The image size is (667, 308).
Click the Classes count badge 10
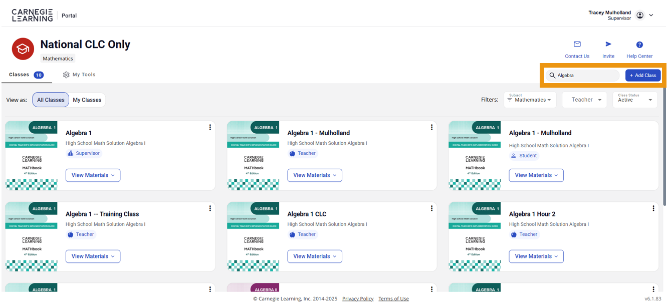39,75
